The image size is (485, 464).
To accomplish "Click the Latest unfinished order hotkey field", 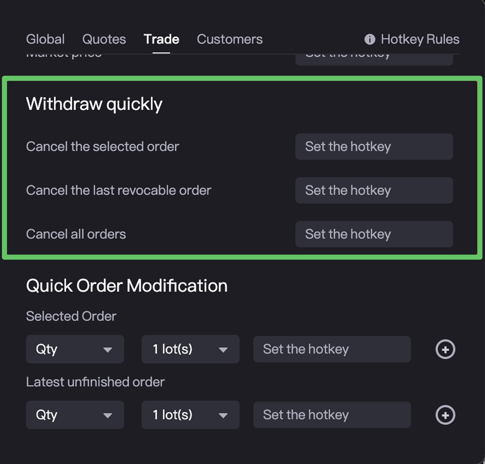I will pyautogui.click(x=332, y=415).
